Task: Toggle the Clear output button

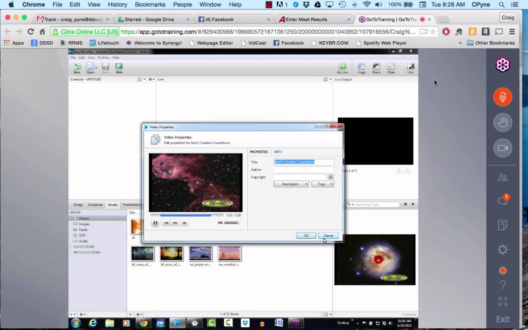Action: 391,68
